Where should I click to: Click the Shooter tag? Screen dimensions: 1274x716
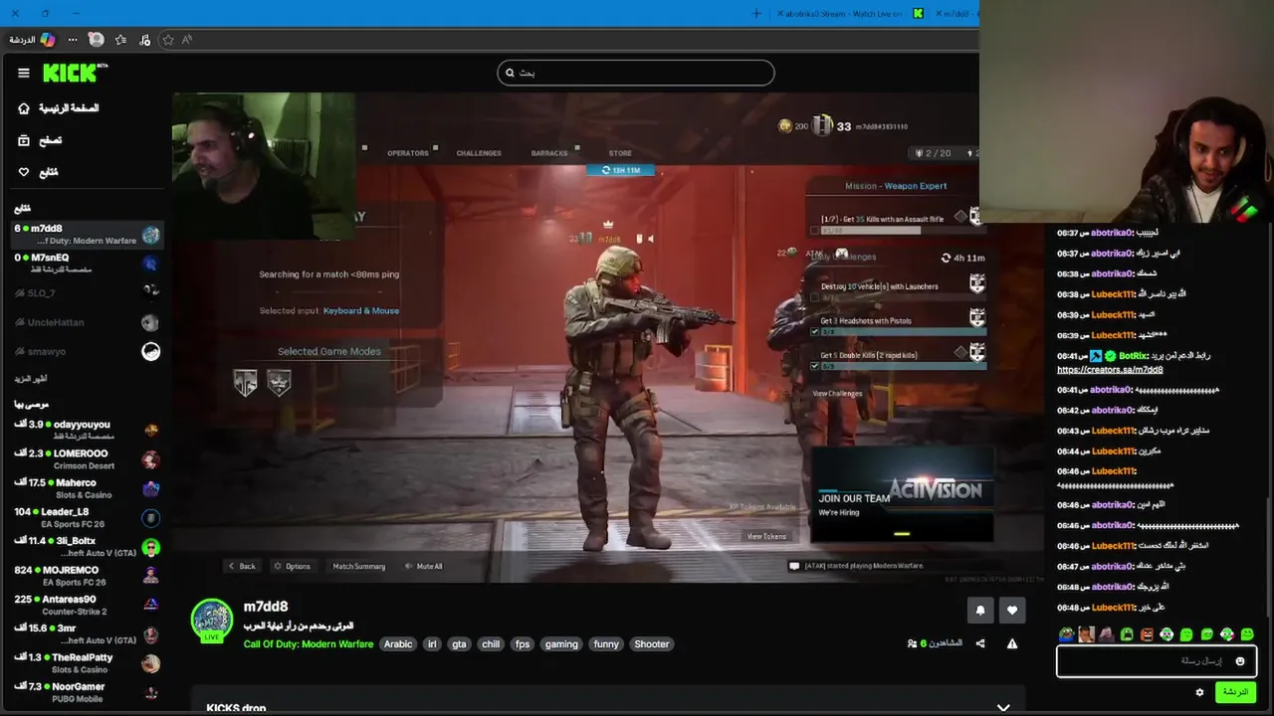(x=652, y=643)
